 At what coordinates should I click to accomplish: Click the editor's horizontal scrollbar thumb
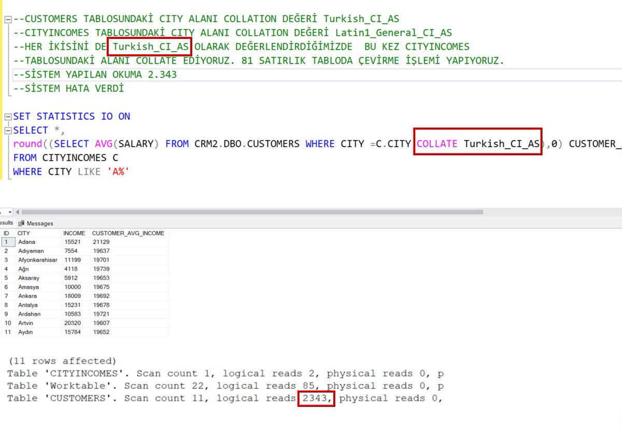click(252, 212)
